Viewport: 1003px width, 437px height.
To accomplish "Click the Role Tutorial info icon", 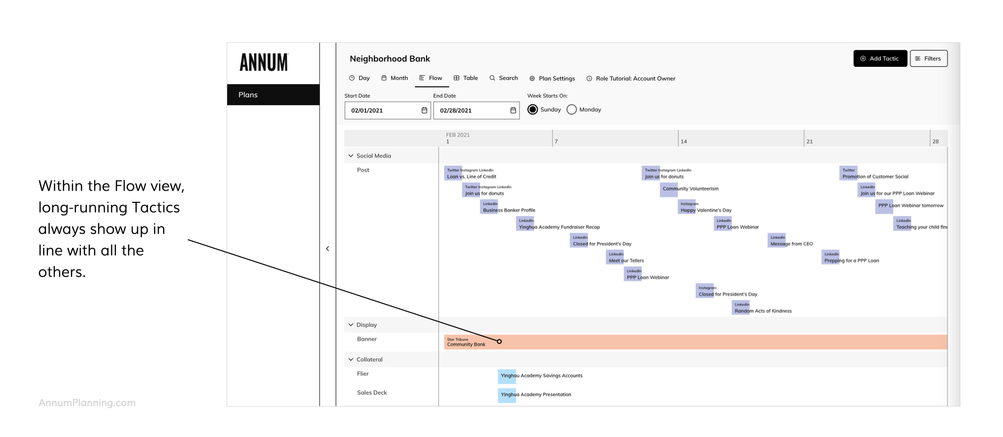I will point(589,79).
